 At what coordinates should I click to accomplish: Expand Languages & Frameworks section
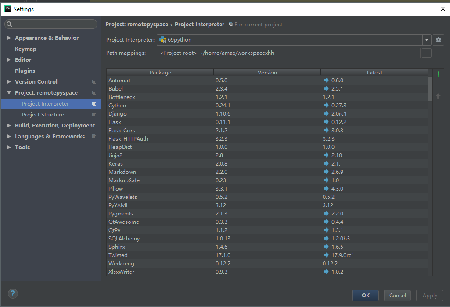coord(9,137)
